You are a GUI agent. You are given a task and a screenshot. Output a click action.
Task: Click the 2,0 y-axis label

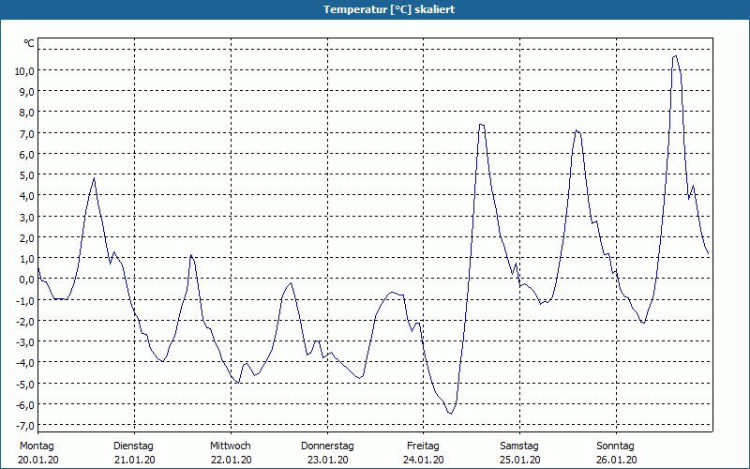[27, 238]
